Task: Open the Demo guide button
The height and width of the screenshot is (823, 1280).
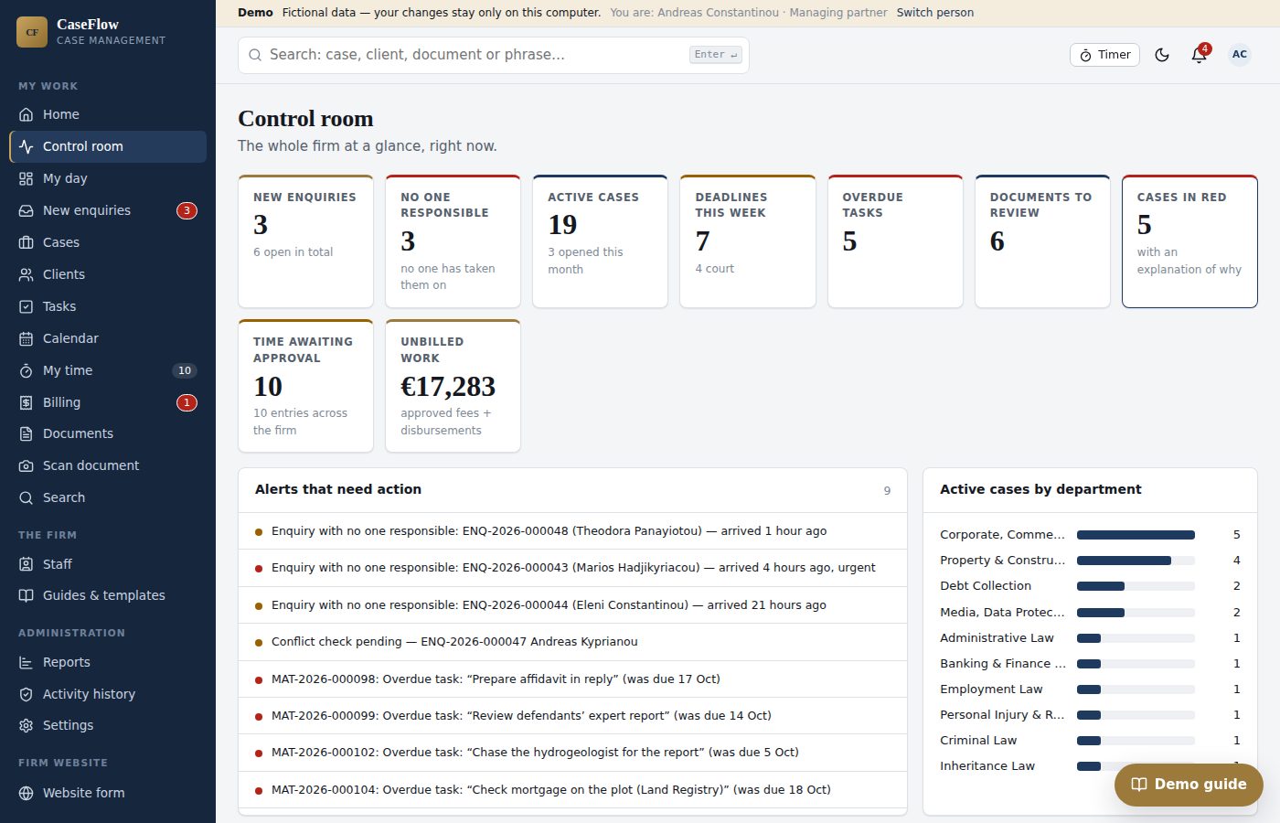Action: click(x=1189, y=785)
